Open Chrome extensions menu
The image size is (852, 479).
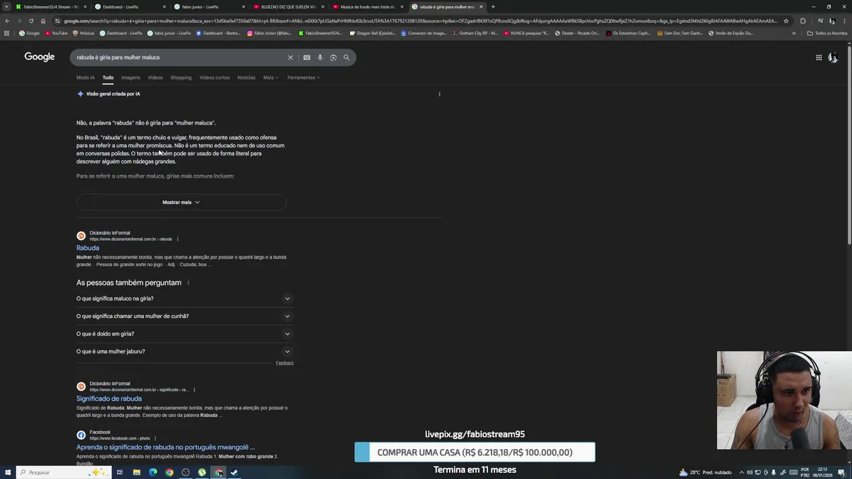[803, 21]
